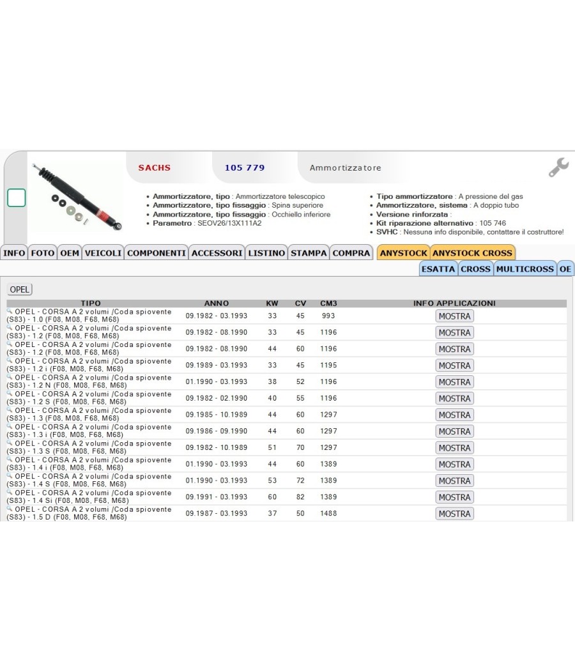Click the Kit riparazione alternativo 105 746 line

coord(441,223)
